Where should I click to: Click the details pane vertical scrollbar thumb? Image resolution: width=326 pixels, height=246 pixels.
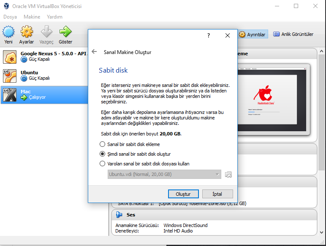coord(321,112)
